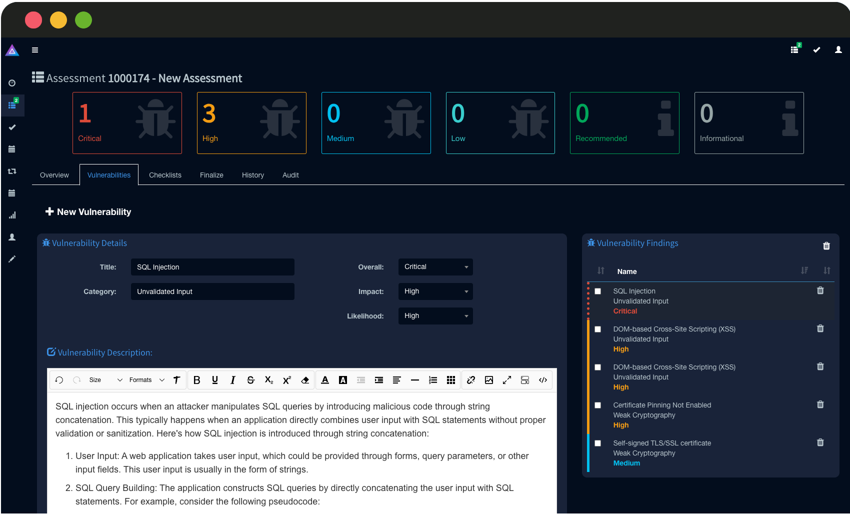This screenshot has width=850, height=515.
Task: Click into the description text editor
Action: click(301, 452)
